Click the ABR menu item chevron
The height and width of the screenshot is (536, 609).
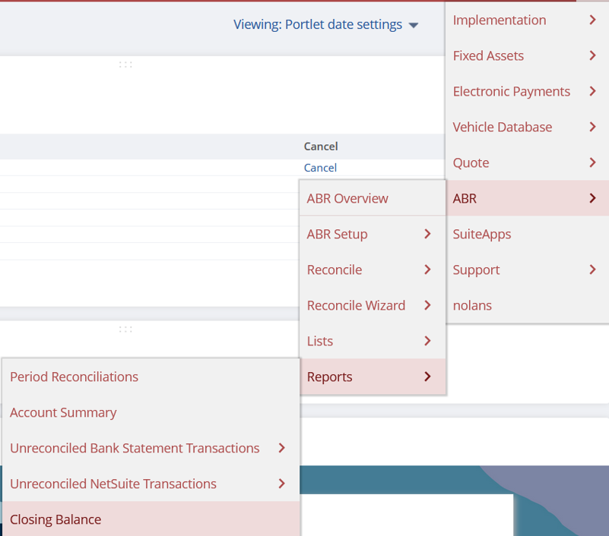pos(592,199)
